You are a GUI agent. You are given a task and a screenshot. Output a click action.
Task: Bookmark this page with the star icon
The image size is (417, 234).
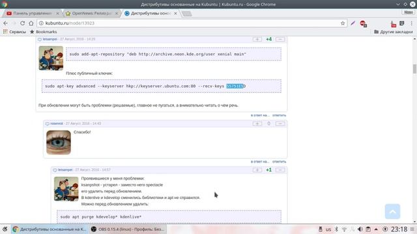pyautogui.click(x=343, y=23)
